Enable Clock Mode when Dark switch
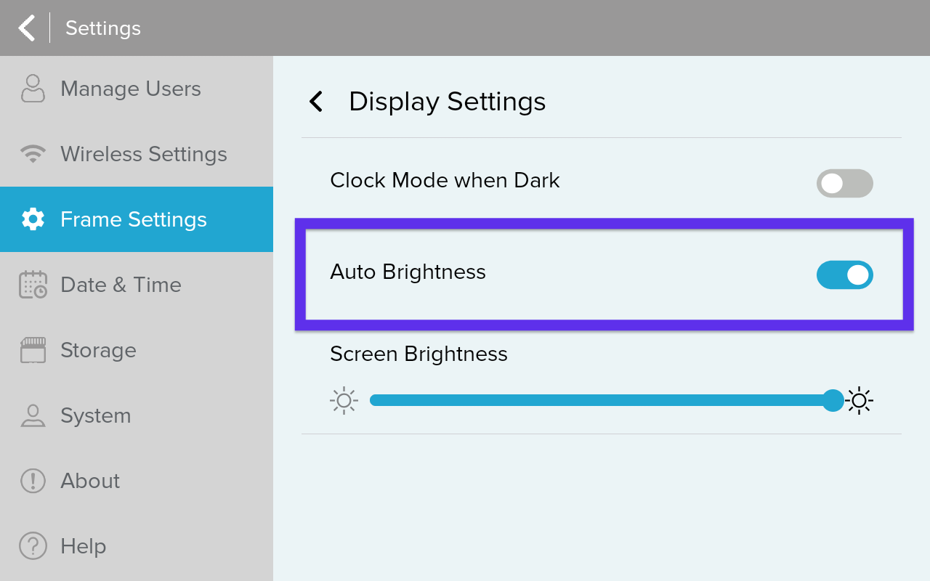The image size is (930, 581). (844, 184)
